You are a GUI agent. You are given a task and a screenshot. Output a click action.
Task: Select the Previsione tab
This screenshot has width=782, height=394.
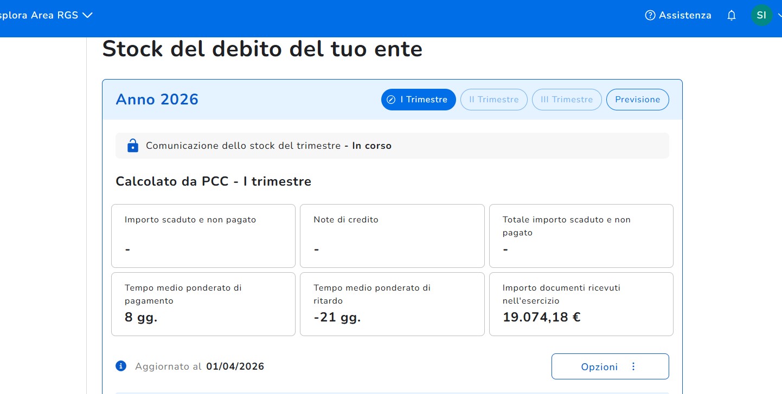coord(637,100)
